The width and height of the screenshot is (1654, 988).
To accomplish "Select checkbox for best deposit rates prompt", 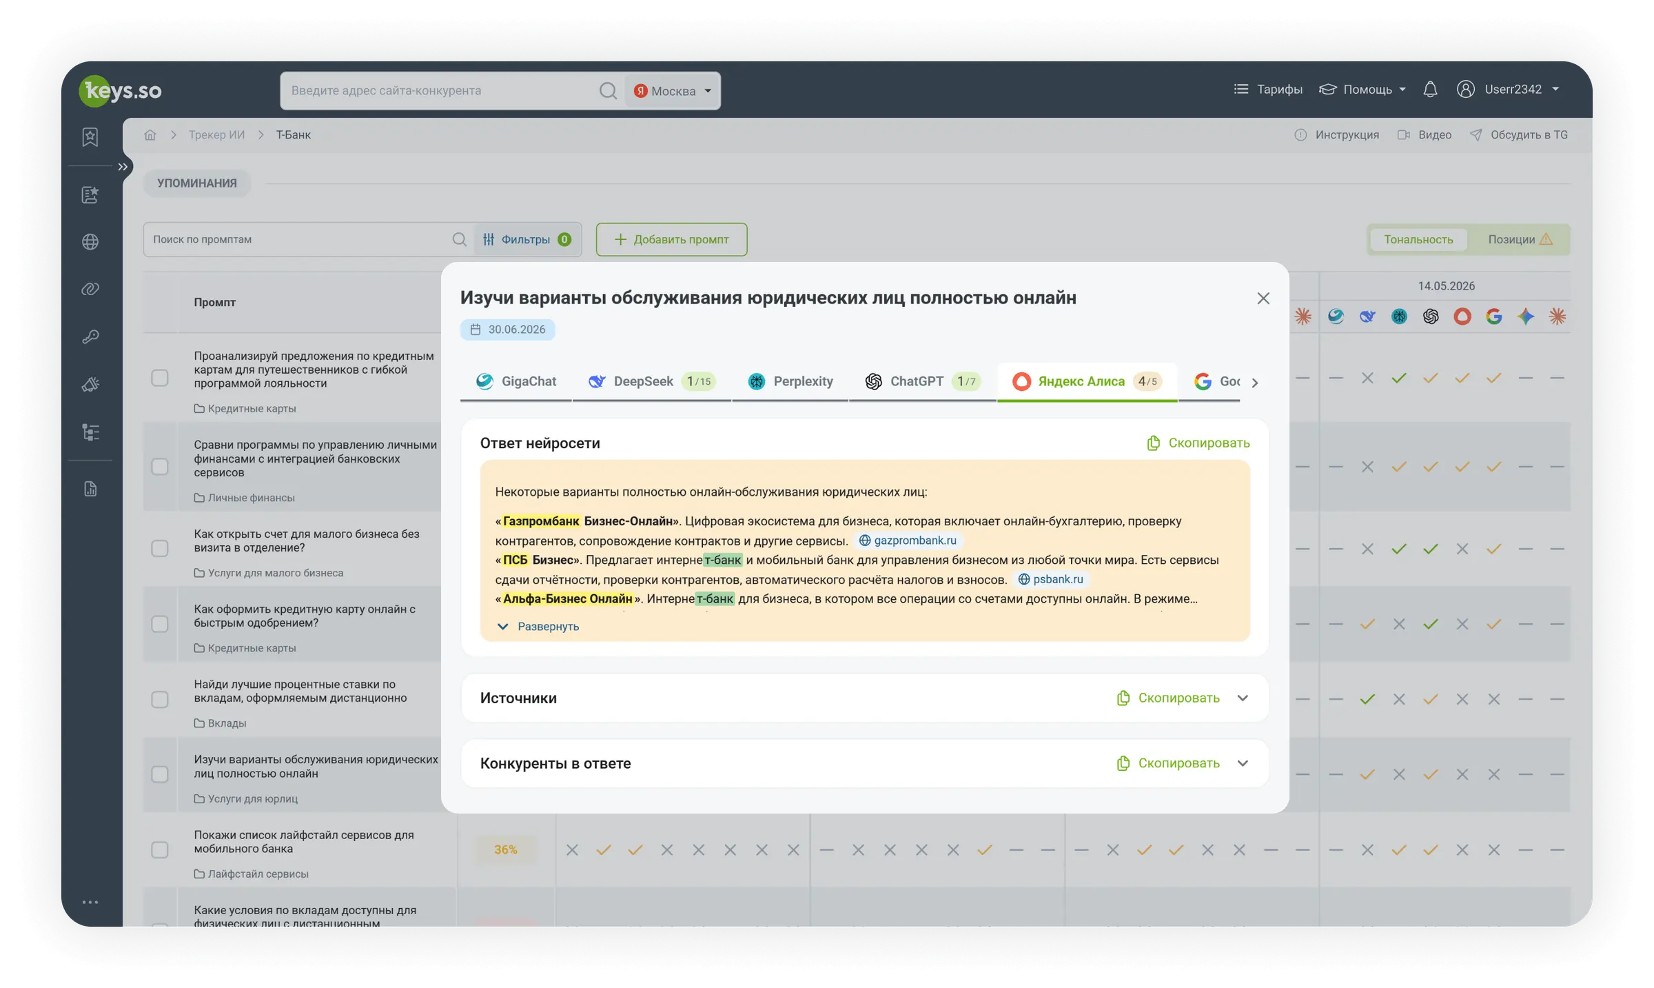I will (160, 699).
